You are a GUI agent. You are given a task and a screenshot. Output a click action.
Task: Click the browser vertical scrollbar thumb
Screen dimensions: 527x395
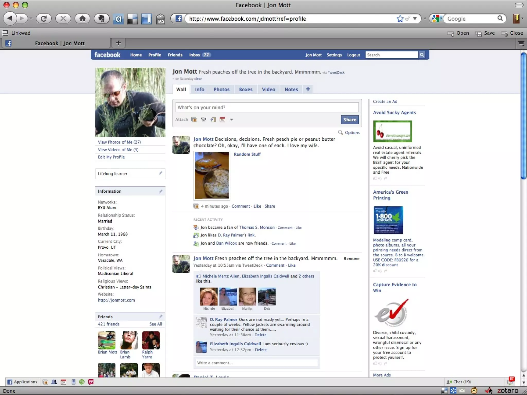coord(523,116)
